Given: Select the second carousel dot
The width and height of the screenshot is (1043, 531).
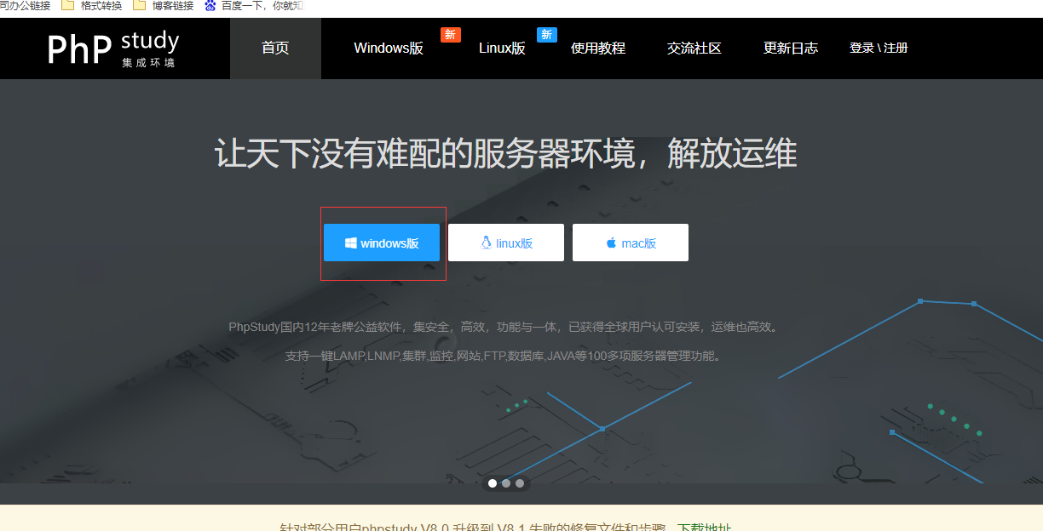Looking at the screenshot, I should 506,483.
